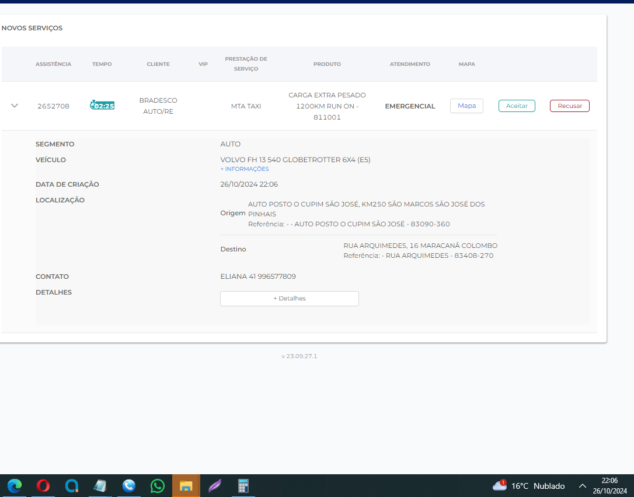Click the NOVOS SERVIÇOS section title
This screenshot has height=497, width=634.
point(32,28)
